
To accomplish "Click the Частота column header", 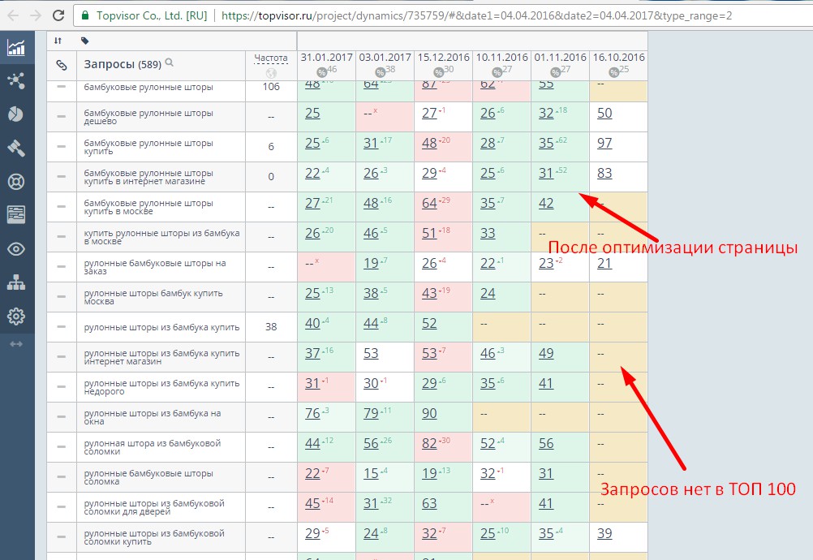I will [271, 58].
